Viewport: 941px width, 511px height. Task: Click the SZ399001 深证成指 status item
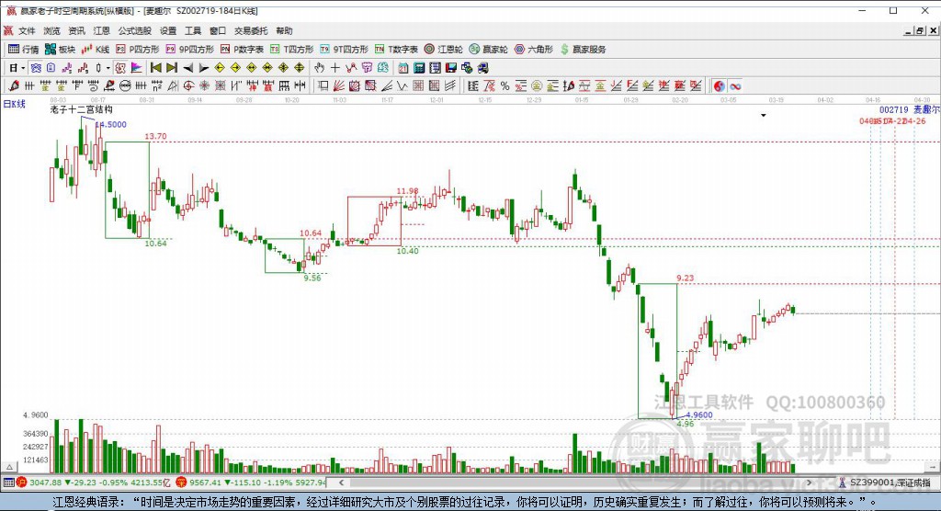[x=884, y=483]
